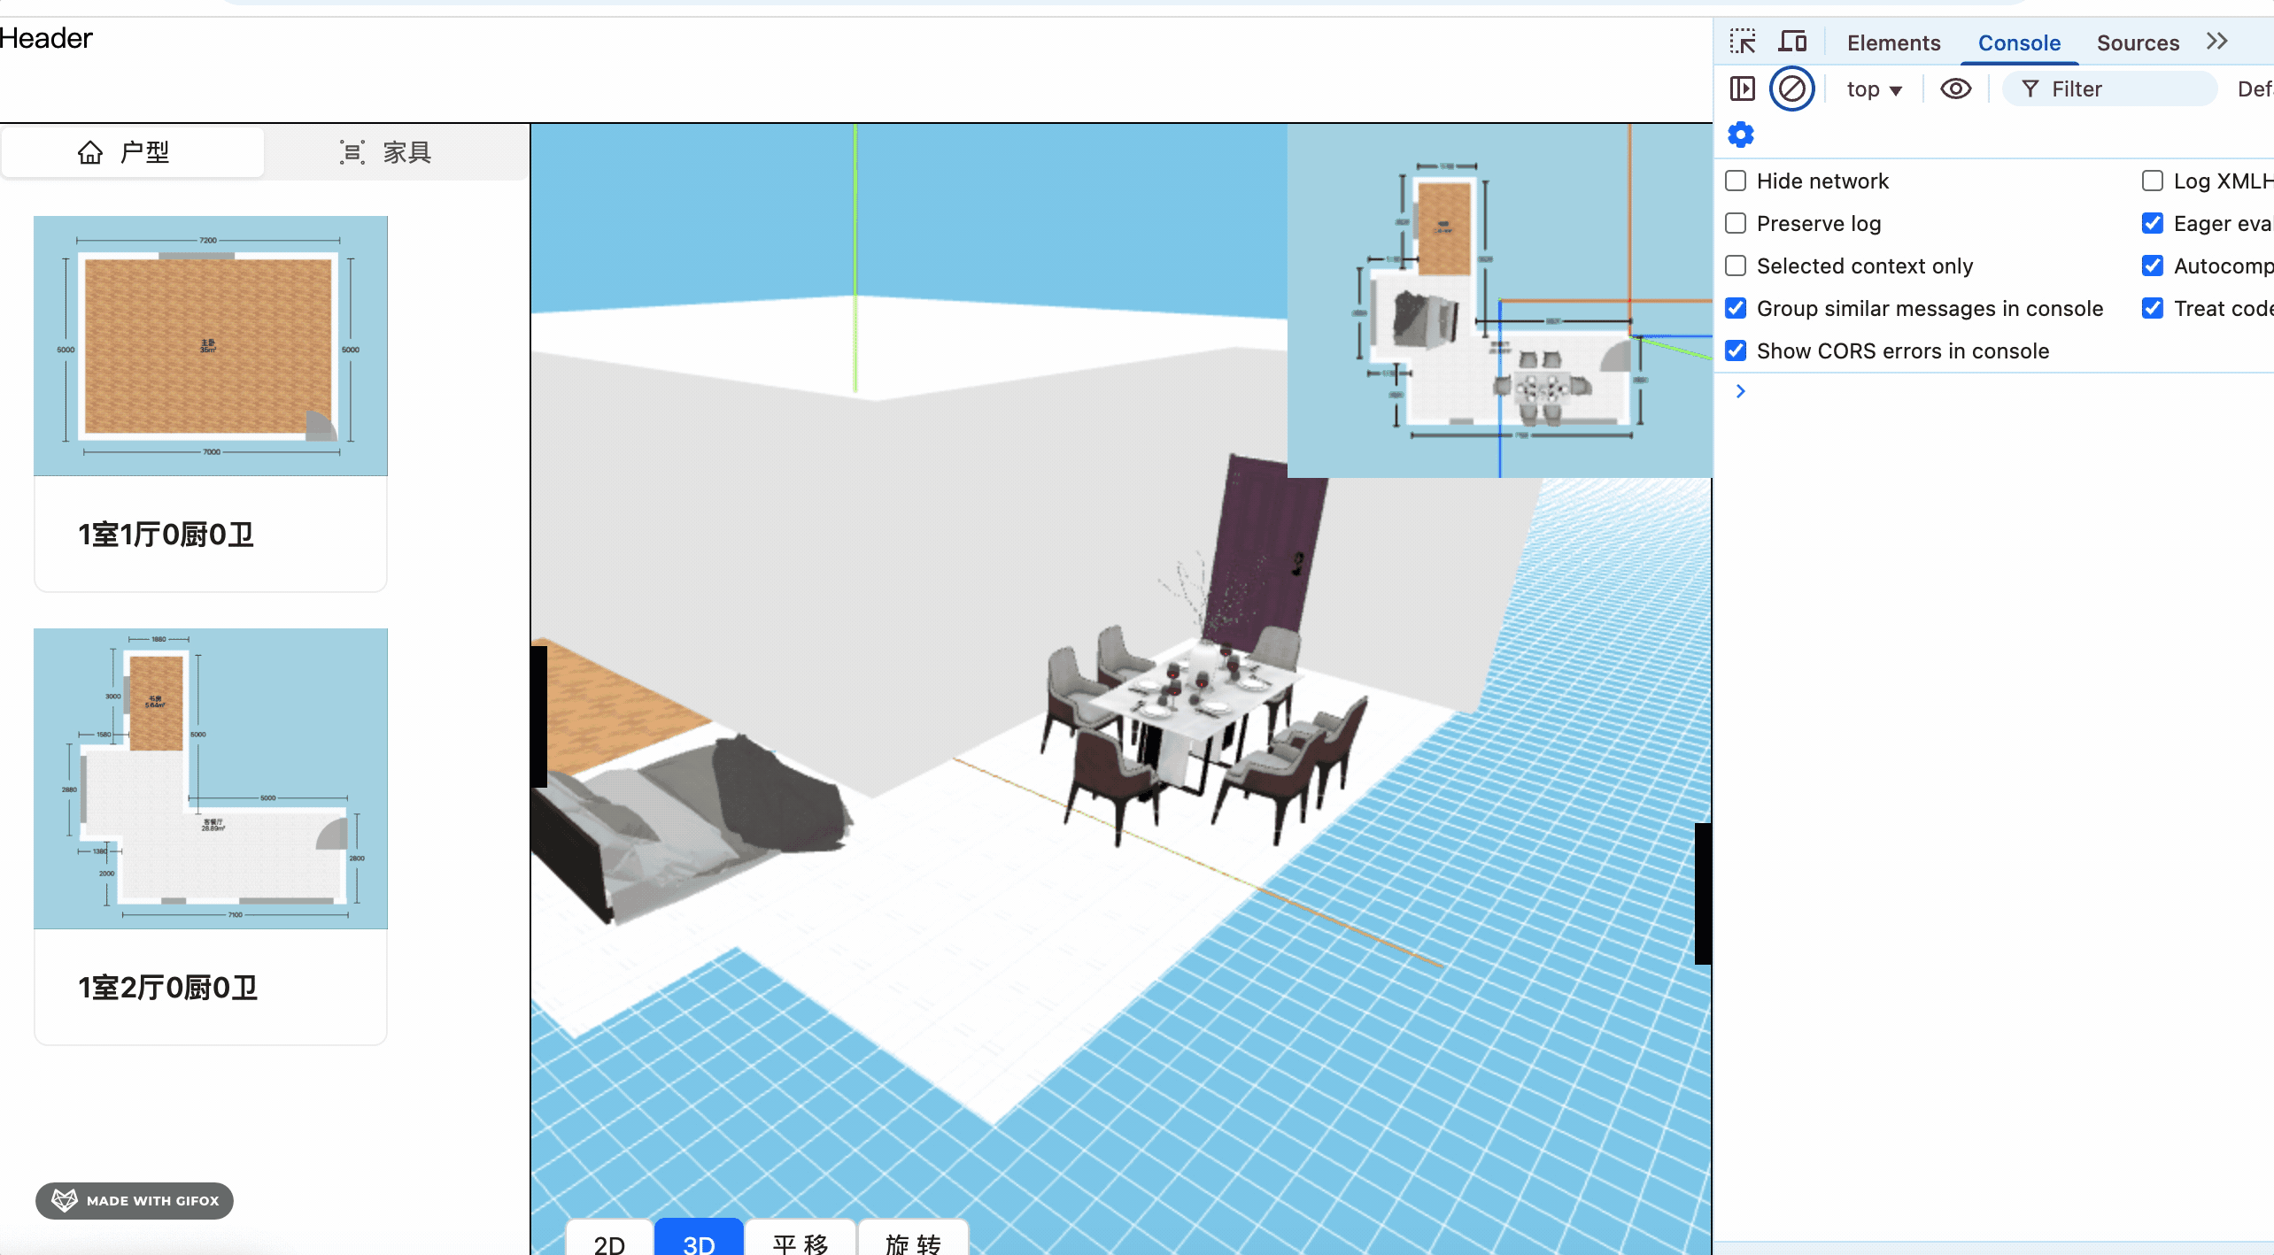
Task: Select the 1室2厅0厨0卫 floor plan thumbnail
Action: click(211, 779)
